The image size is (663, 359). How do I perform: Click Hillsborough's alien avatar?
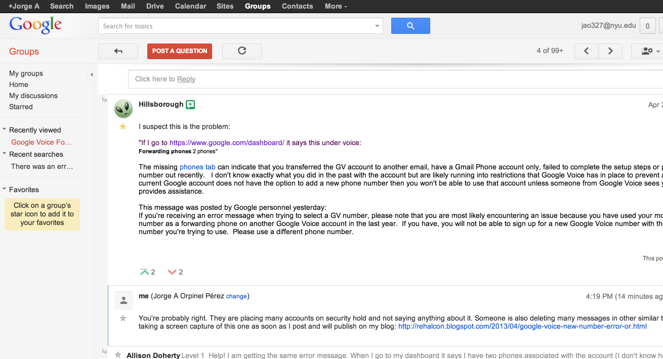point(123,109)
